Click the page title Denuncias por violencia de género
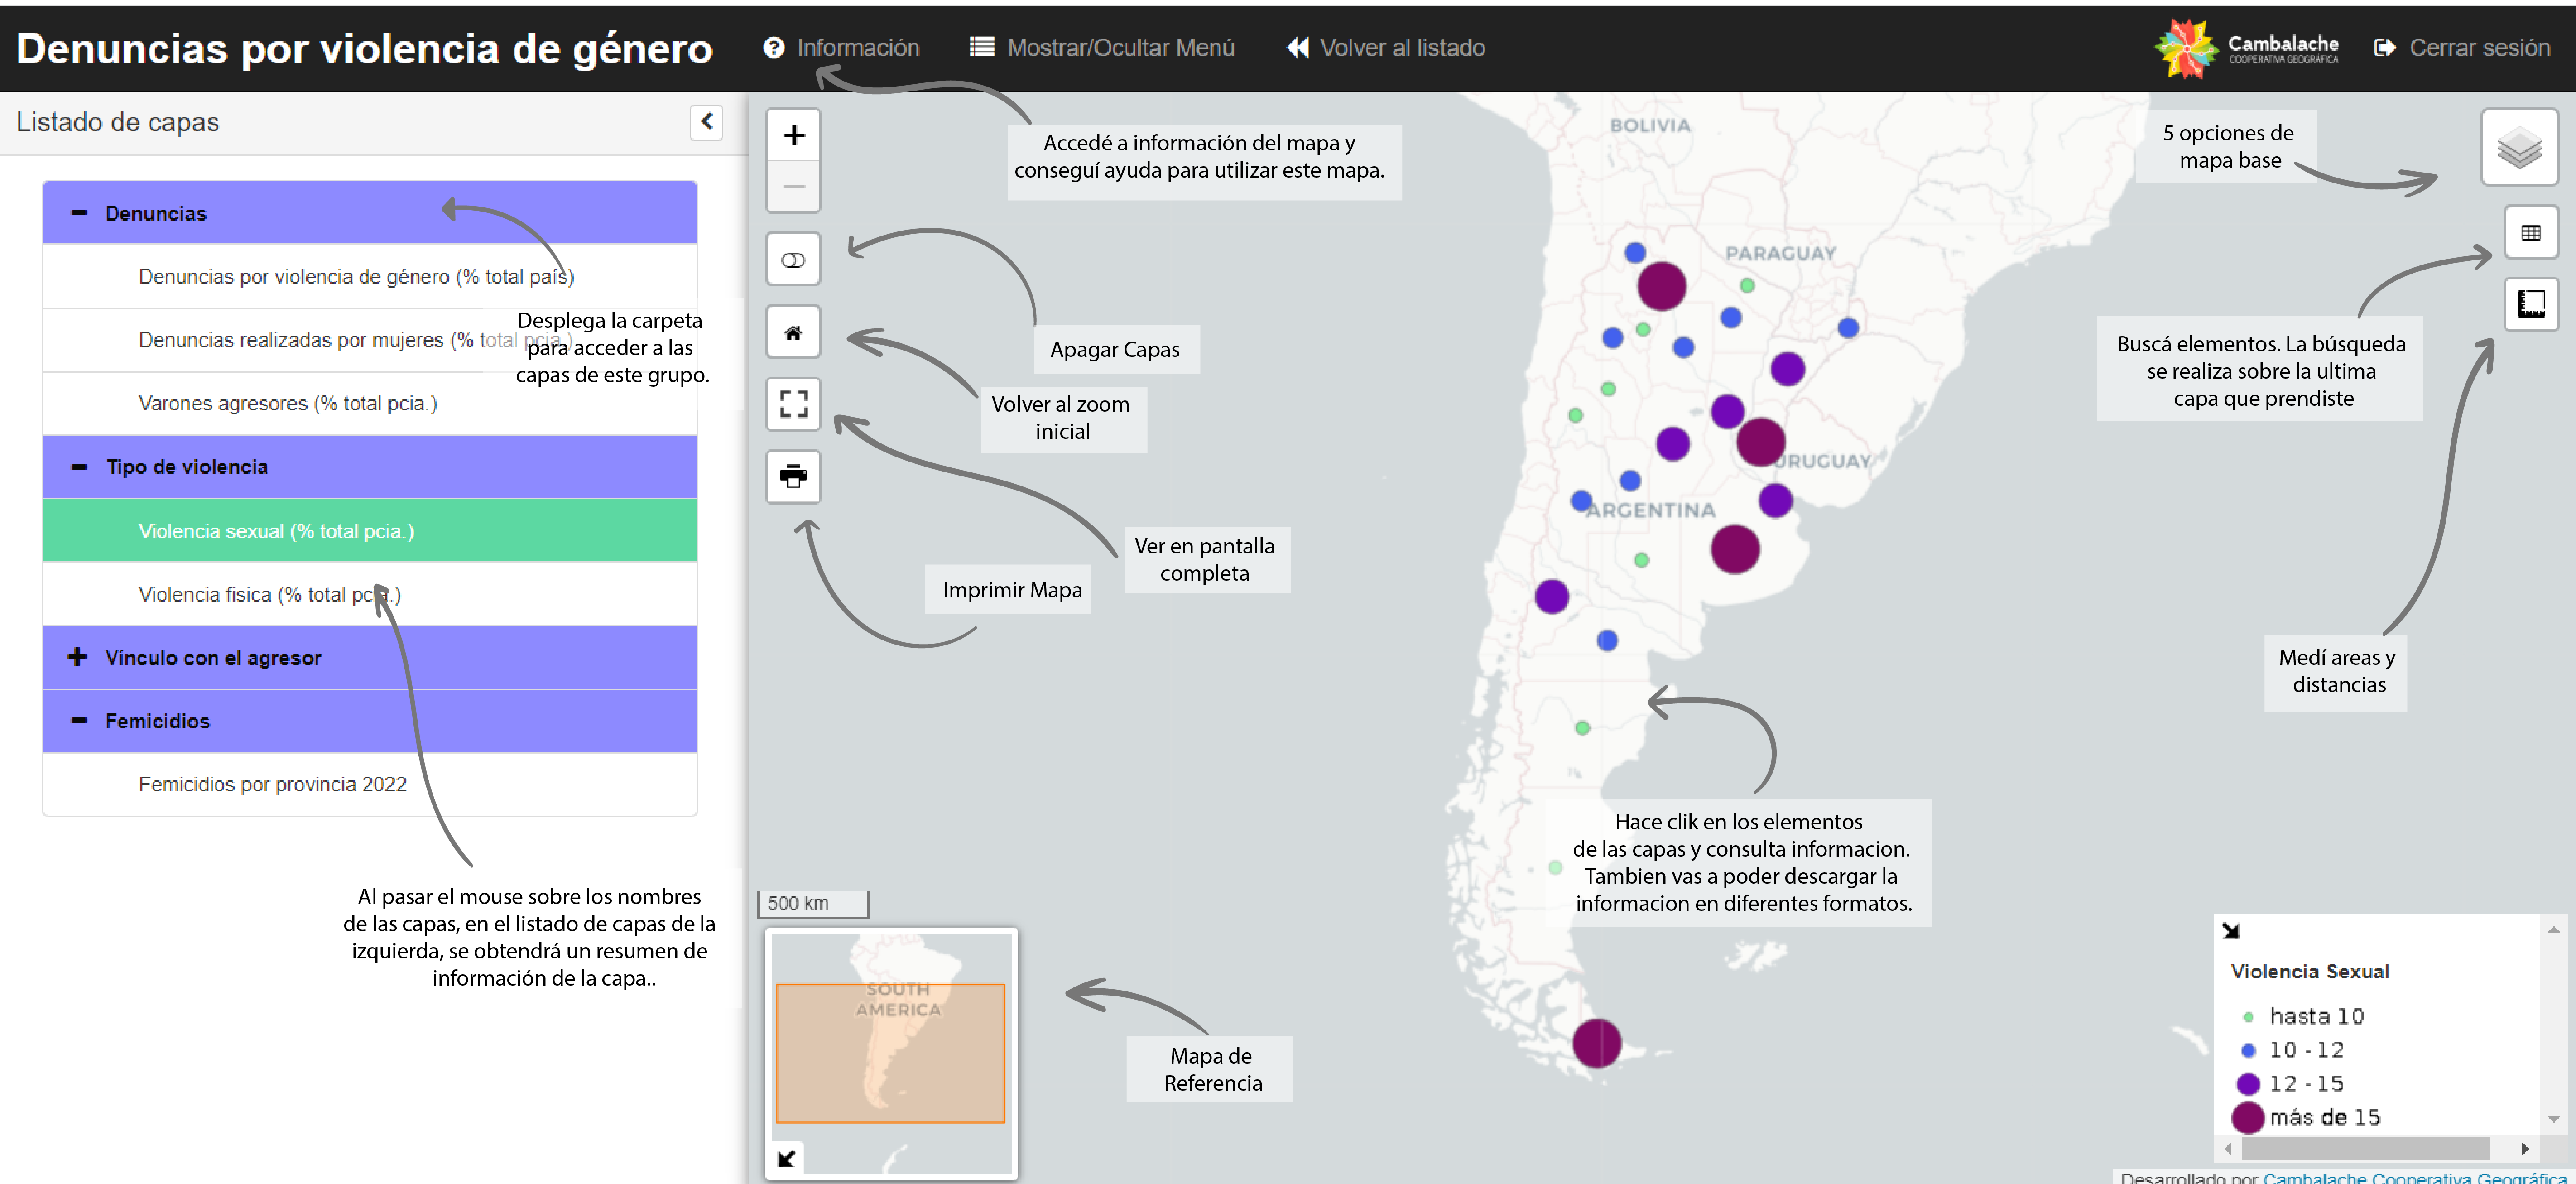This screenshot has width=2576, height=1184. pos(364,49)
